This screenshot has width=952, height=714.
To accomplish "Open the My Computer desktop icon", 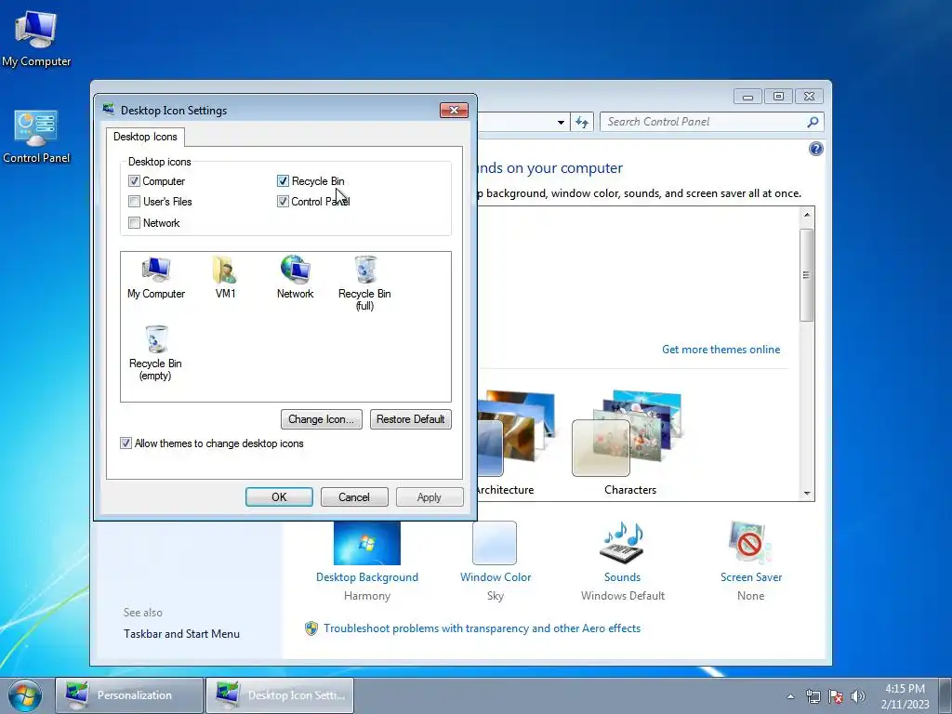I will pyautogui.click(x=36, y=39).
